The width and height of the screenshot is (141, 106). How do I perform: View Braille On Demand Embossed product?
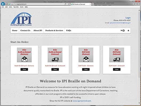[55, 69]
